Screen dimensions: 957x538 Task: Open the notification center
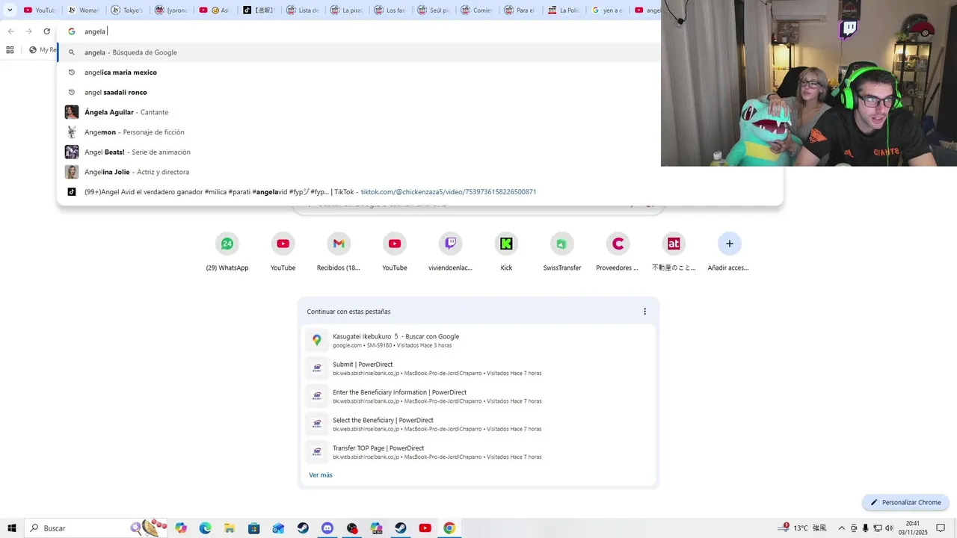(x=941, y=528)
